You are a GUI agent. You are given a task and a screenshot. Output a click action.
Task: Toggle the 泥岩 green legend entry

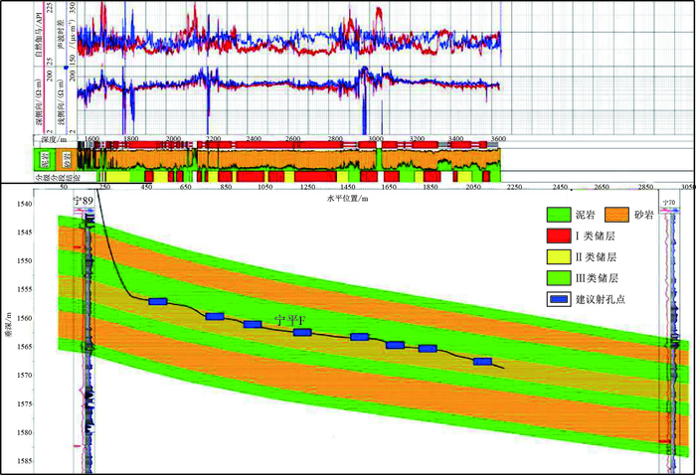click(561, 213)
